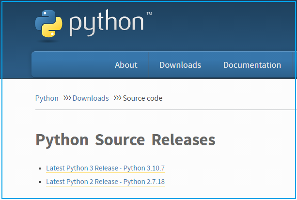Screen dimensions: 297x200
Task: Open the Latest Python 3 Release - Python 3.10.7 link
Action: coord(105,168)
